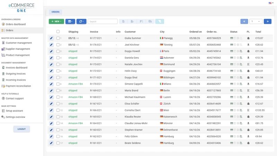Open the language flag dropdown
The image size is (277, 156).
[x=271, y=3]
